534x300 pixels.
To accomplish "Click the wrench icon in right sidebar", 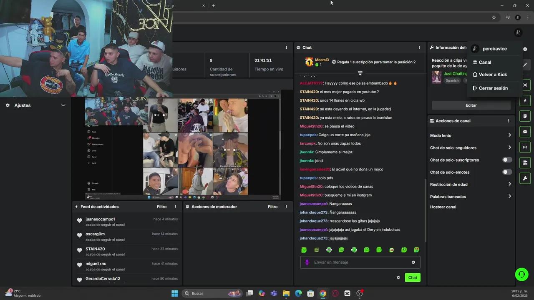I will [525, 178].
